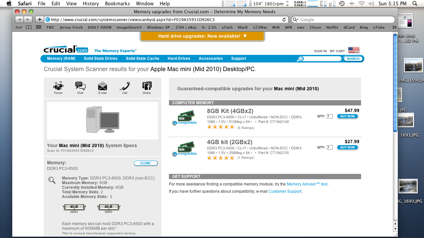Click the Crucial.com logo
424x238 pixels.
tap(66, 49)
